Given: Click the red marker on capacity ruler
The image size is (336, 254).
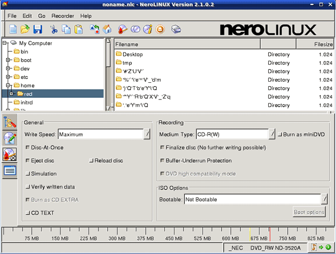Looking at the screenshot, I should click(270, 234).
